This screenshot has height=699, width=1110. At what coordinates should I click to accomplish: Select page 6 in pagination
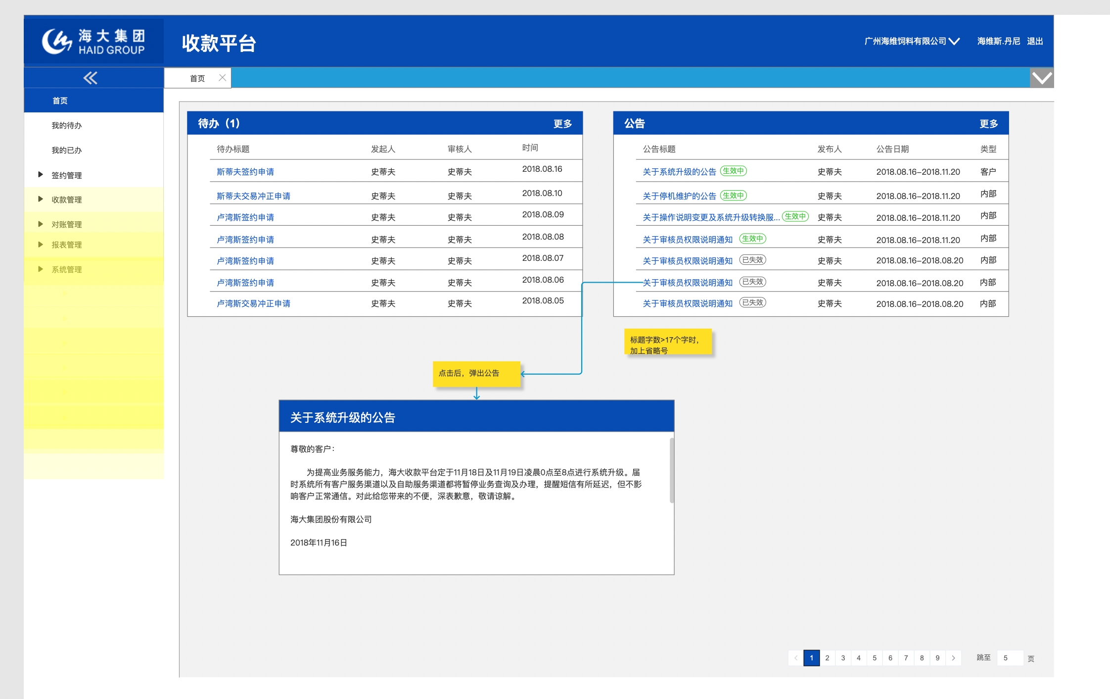coord(890,658)
